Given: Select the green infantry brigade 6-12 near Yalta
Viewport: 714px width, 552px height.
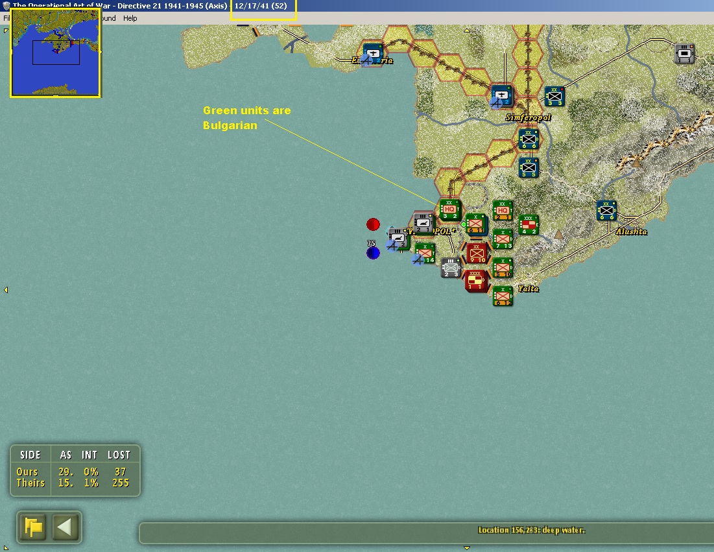Looking at the screenshot, I should (503, 296).
